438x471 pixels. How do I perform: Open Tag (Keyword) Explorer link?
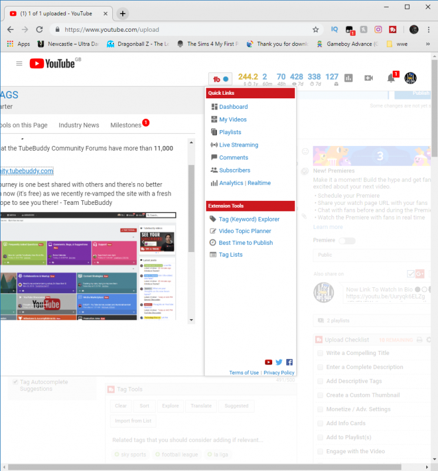pos(249,219)
